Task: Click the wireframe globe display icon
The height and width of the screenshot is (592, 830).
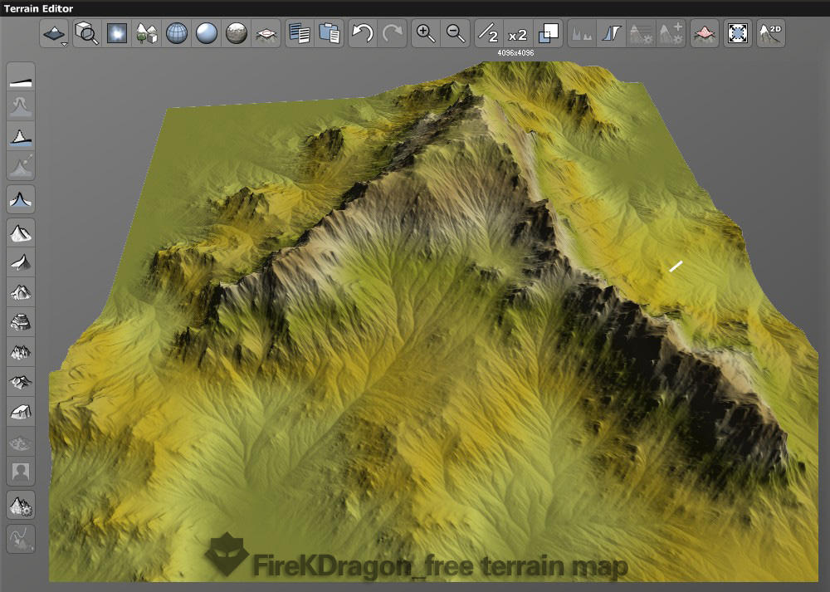Action: (x=178, y=33)
